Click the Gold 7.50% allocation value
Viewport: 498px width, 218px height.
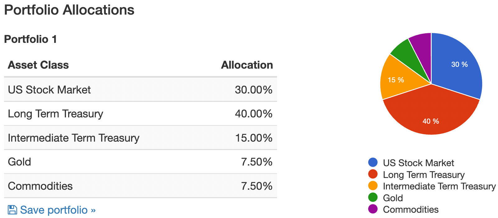tap(257, 162)
